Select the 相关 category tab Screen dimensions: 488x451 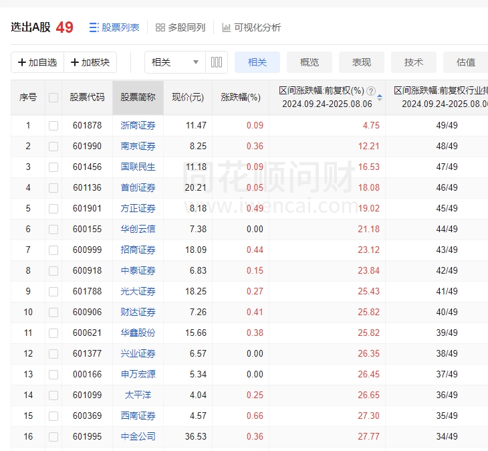pyautogui.click(x=257, y=62)
